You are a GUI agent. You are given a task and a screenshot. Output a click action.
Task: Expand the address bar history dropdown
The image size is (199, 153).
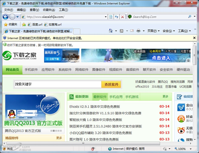pyautogui.click(x=106, y=17)
